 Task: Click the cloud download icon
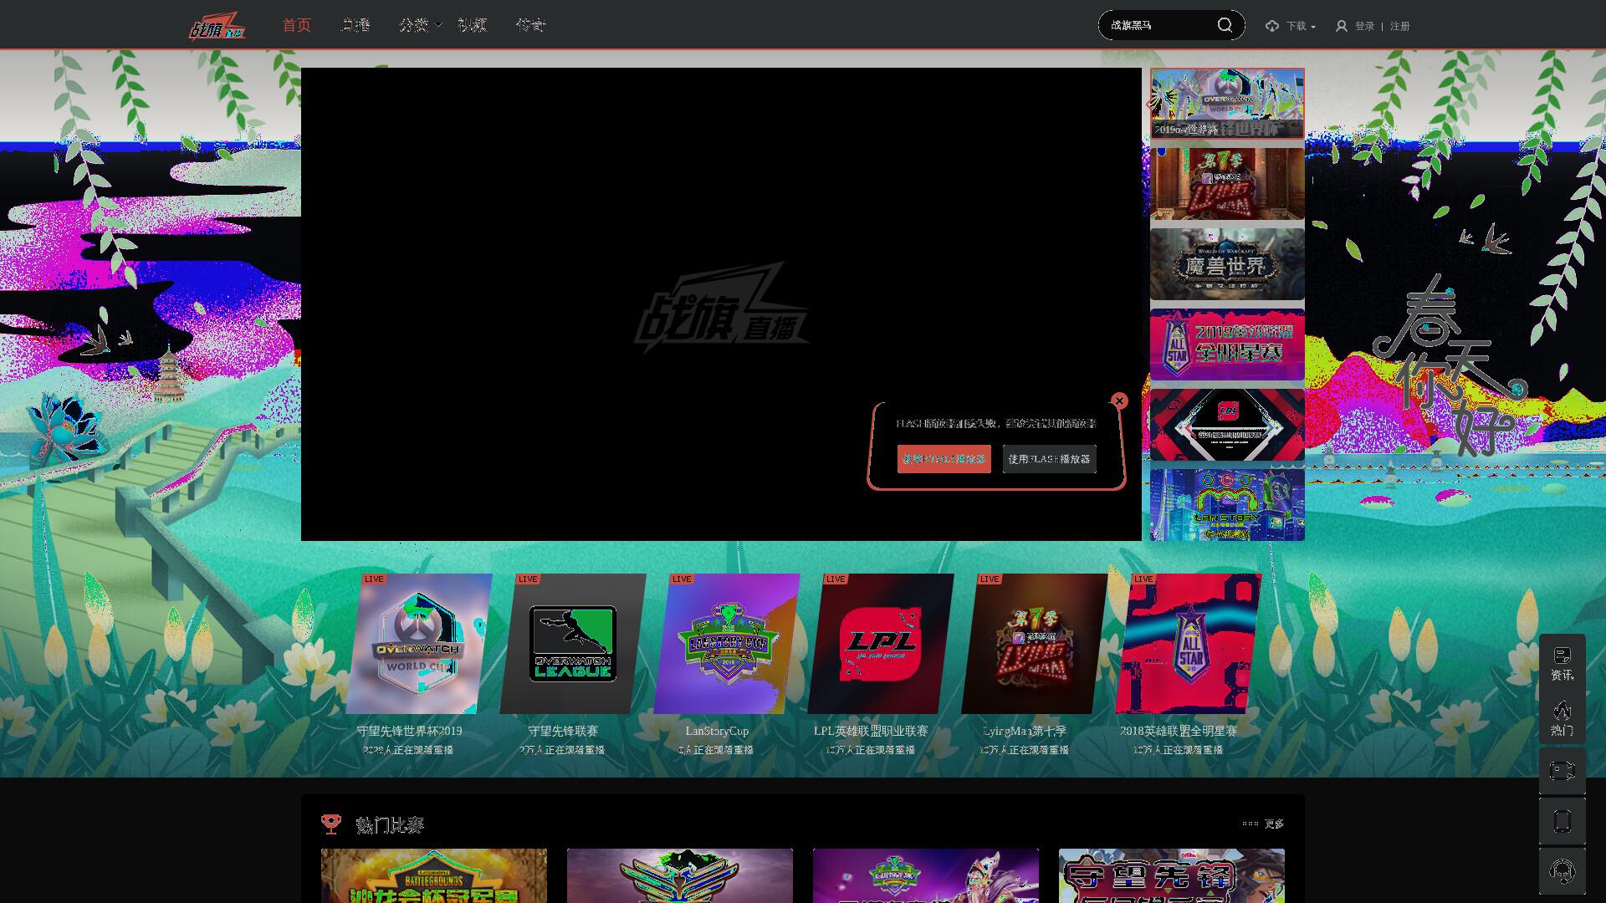click(x=1272, y=26)
